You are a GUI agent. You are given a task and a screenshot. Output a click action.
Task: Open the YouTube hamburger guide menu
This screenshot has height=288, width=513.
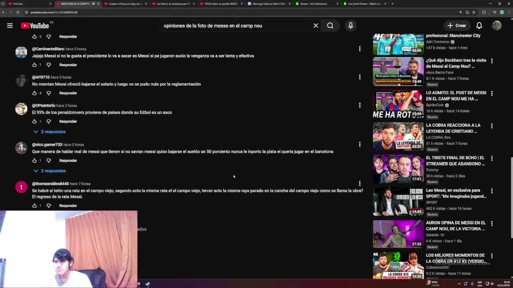10,26
